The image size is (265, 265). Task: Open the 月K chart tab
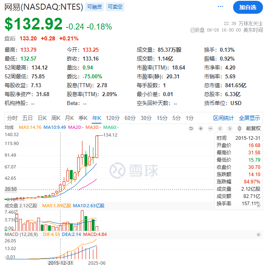69,118
